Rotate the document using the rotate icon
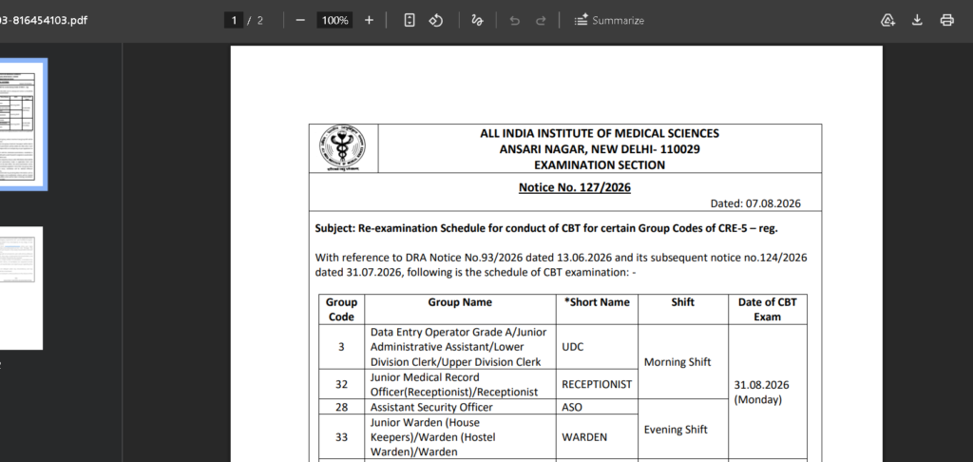 coord(436,21)
